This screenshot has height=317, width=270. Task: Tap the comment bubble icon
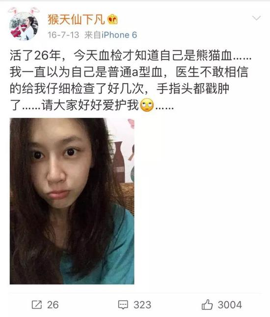pyautogui.click(x=123, y=305)
